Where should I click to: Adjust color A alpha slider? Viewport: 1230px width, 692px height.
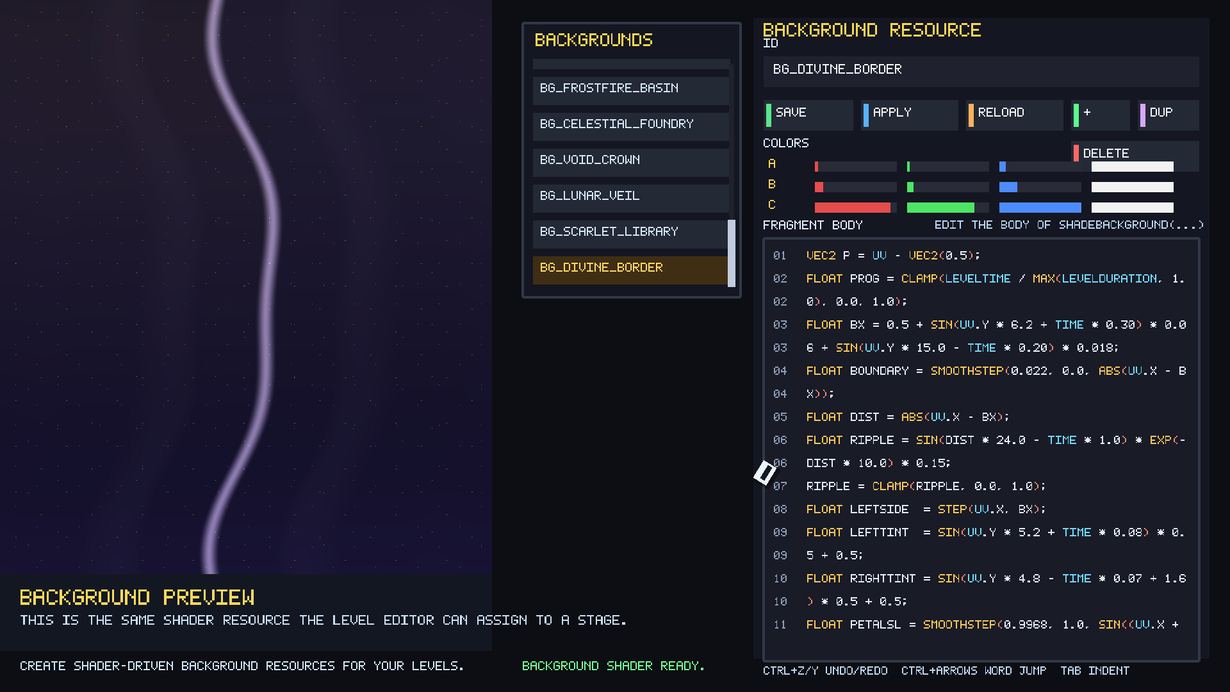1132,167
